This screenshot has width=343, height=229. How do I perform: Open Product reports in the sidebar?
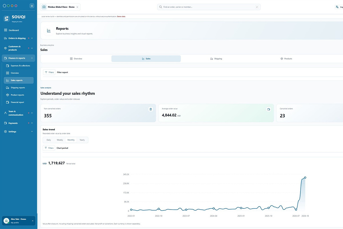click(x=19, y=95)
